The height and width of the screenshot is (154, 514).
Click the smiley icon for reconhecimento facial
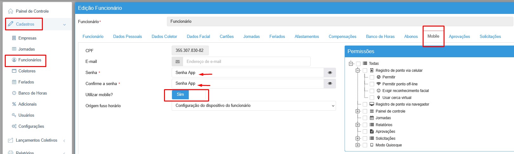coord(379,91)
